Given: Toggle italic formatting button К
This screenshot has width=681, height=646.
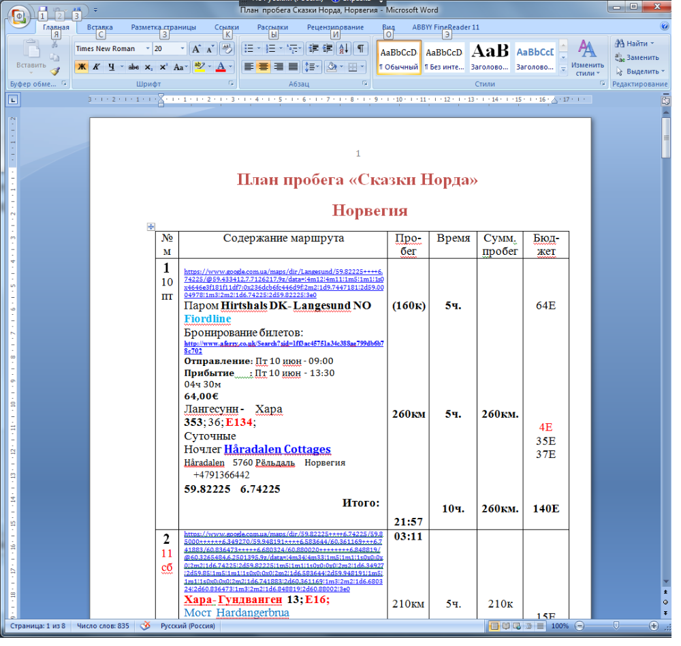Looking at the screenshot, I should tap(97, 67).
